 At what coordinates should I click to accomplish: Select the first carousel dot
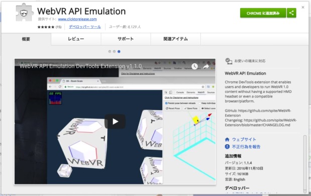(110, 52)
